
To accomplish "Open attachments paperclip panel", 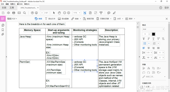I will [3, 34].
